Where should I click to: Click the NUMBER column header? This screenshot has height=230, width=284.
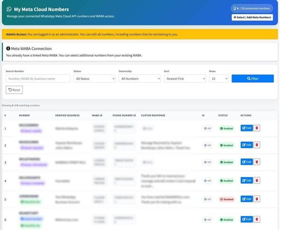point(24,115)
